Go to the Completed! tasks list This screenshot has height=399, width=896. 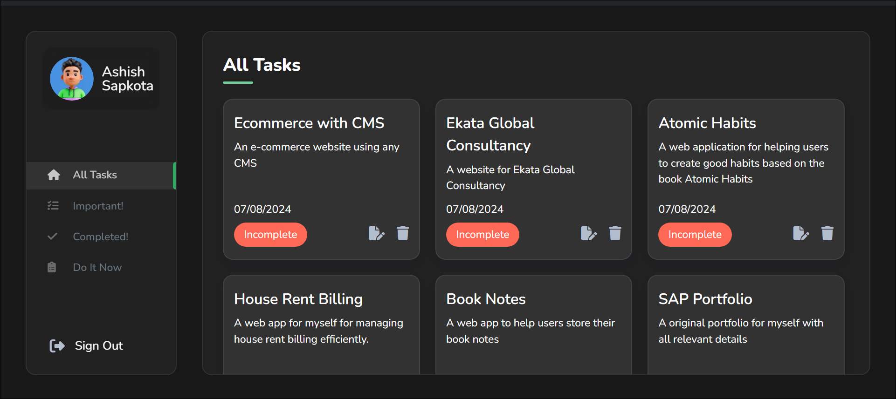(x=100, y=237)
